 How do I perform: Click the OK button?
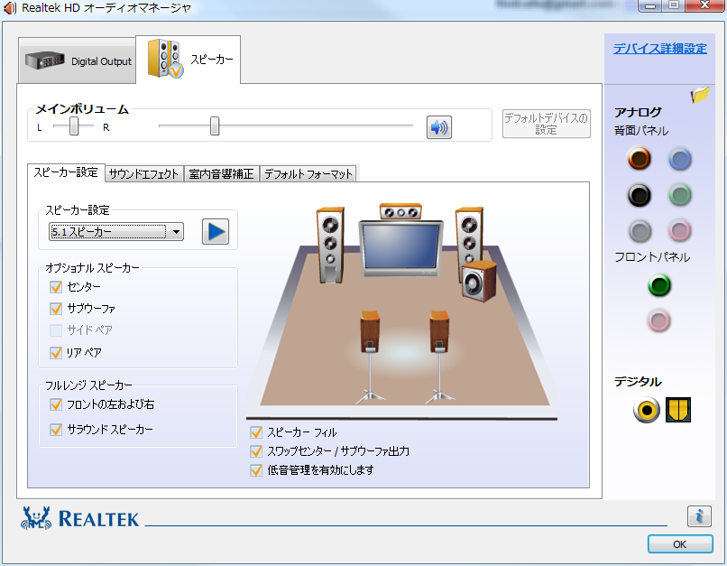(680, 544)
